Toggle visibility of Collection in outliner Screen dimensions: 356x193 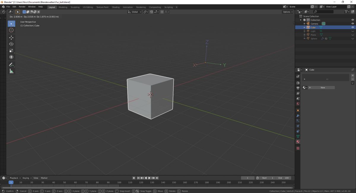click(353, 20)
